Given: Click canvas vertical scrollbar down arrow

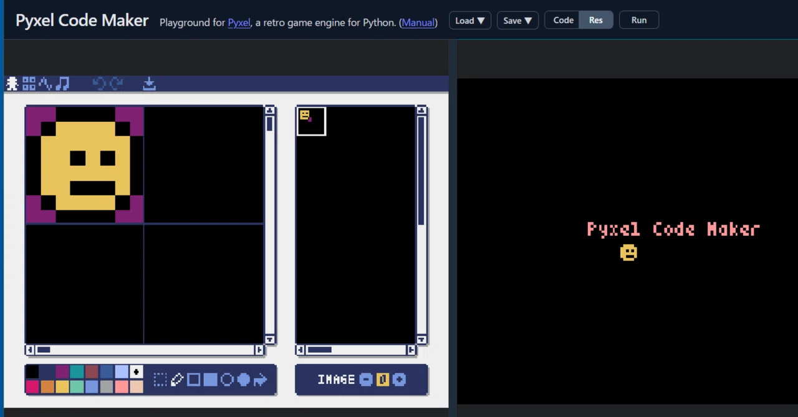Looking at the screenshot, I should pos(270,340).
